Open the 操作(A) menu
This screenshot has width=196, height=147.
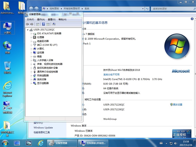pyautogui.click(x=41, y=20)
